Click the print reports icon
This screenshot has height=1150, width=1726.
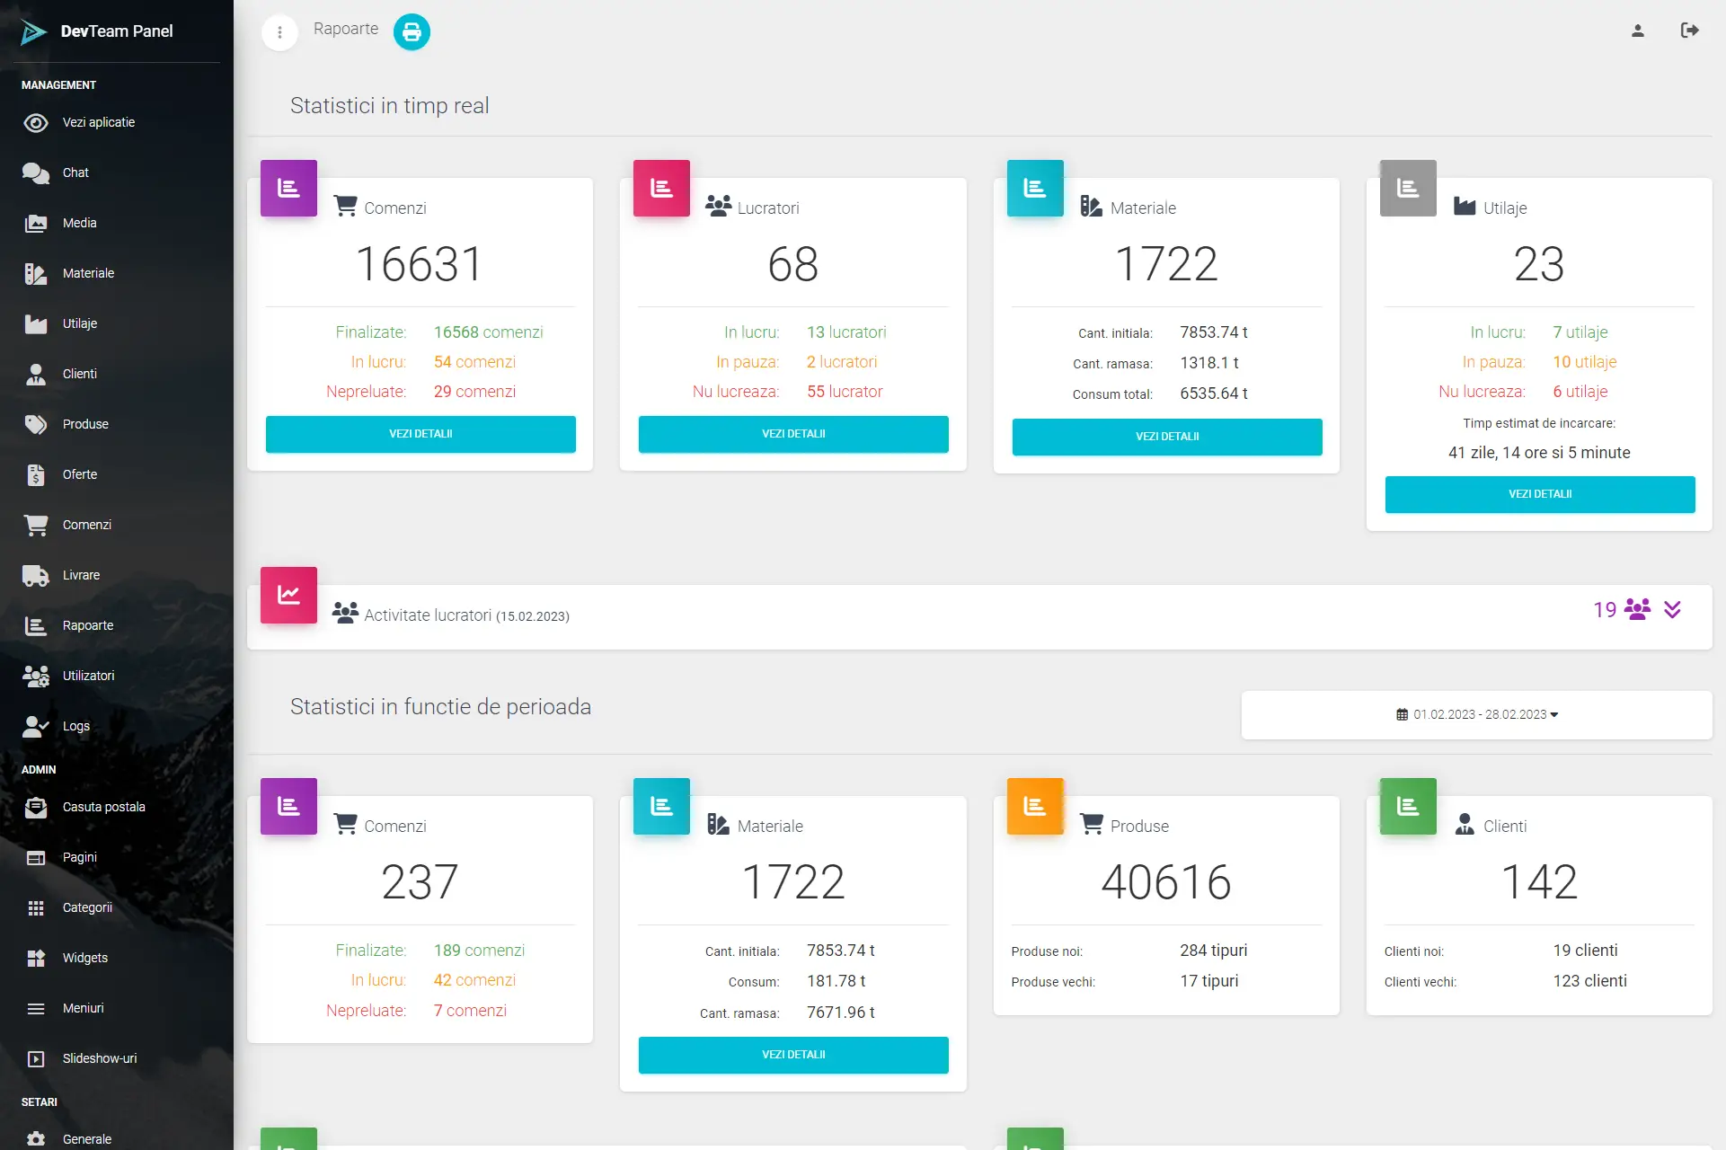pyautogui.click(x=412, y=32)
